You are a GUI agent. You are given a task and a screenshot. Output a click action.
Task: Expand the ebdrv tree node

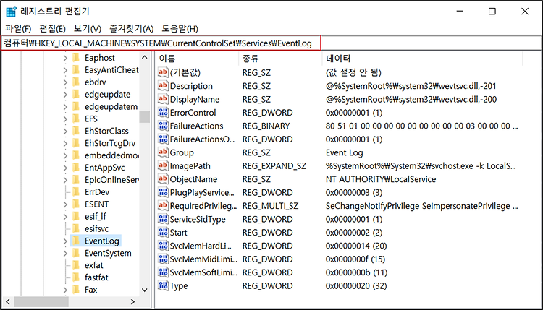click(65, 82)
